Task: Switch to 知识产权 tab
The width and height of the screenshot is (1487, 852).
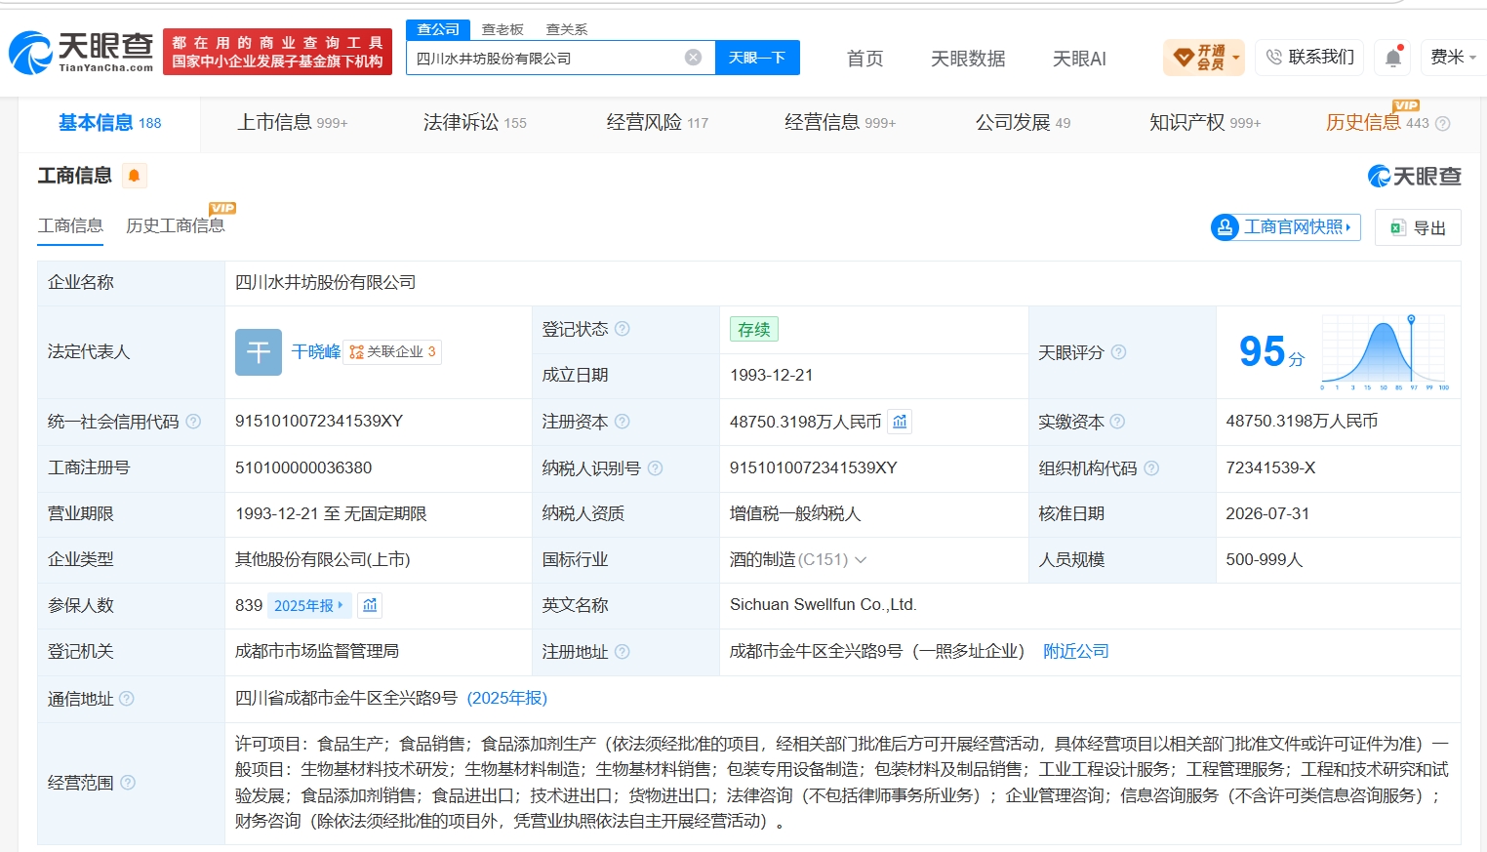Action: click(x=1205, y=123)
